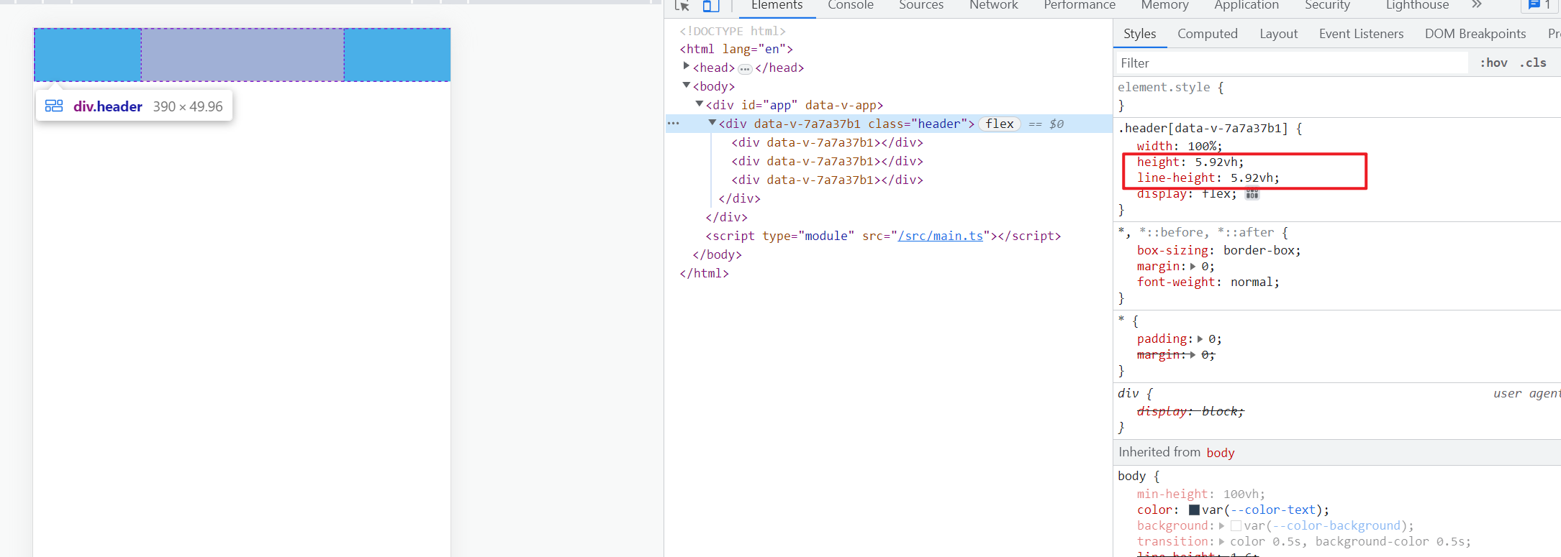Click the third child div of header in tree
The width and height of the screenshot is (1561, 557).
click(827, 180)
